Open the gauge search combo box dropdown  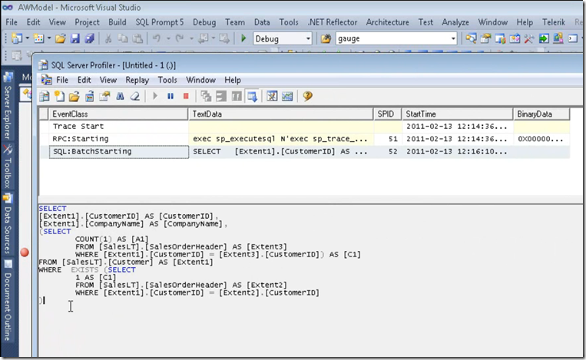[x=453, y=38]
